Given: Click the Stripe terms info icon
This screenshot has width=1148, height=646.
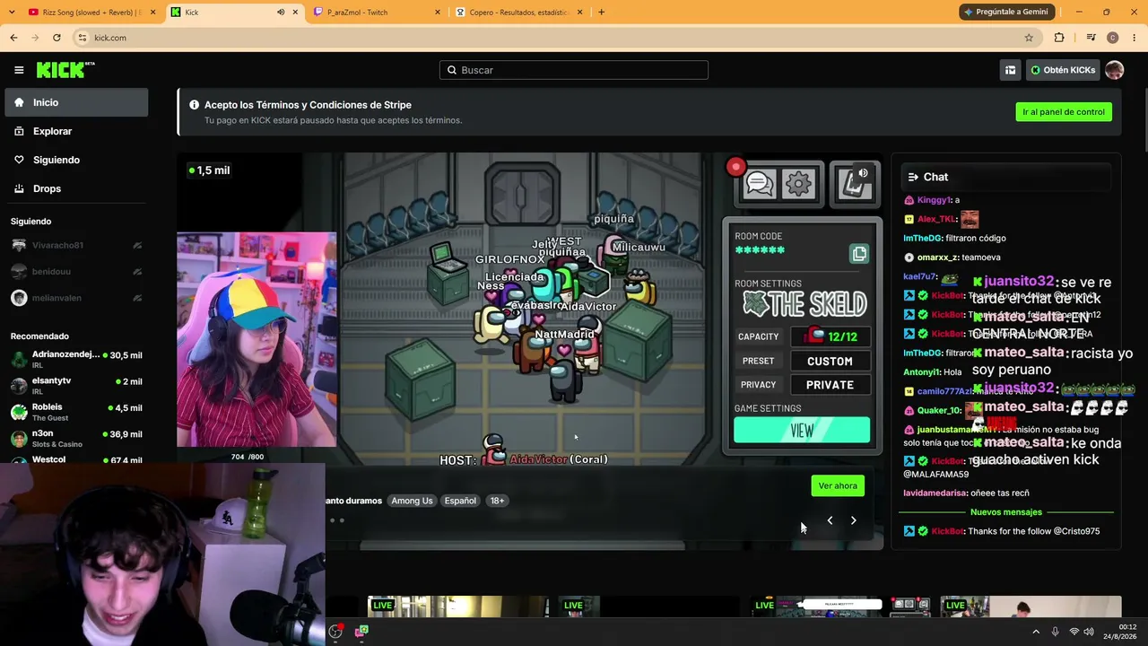Looking at the screenshot, I should (x=194, y=105).
